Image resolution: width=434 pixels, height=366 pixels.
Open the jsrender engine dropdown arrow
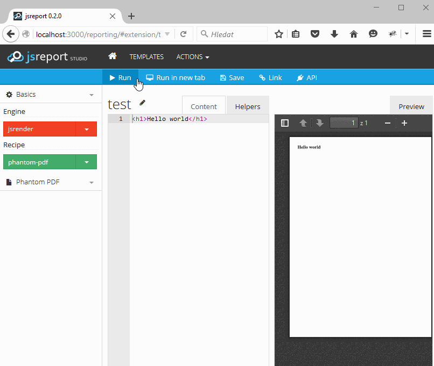(x=86, y=129)
